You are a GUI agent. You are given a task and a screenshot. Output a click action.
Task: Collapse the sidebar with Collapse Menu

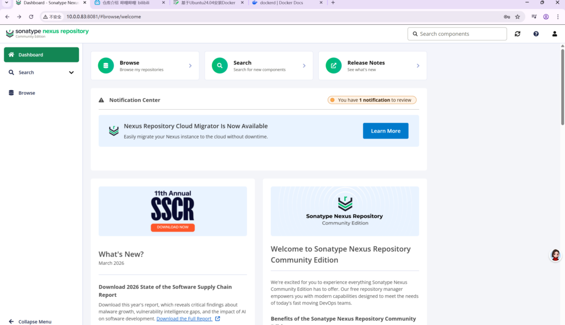(34, 321)
